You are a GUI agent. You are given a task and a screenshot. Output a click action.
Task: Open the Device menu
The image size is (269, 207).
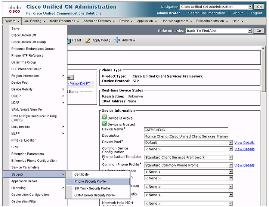126,21
